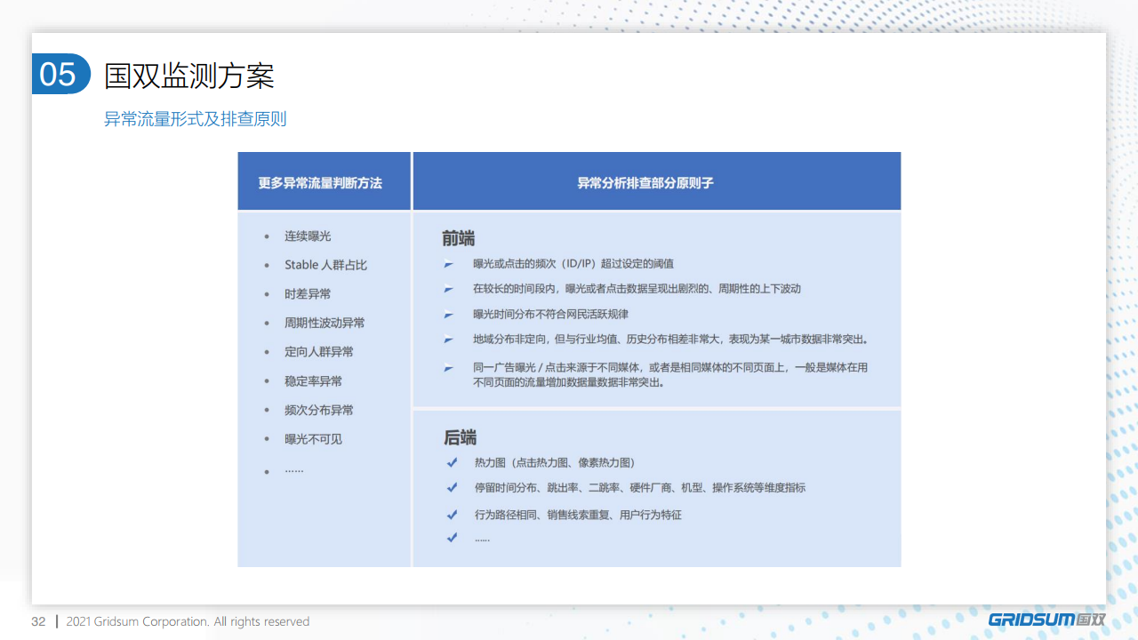Viewport: 1138px width, 640px height.
Task: Select the list item 稳定率异常
Action: click(x=313, y=381)
